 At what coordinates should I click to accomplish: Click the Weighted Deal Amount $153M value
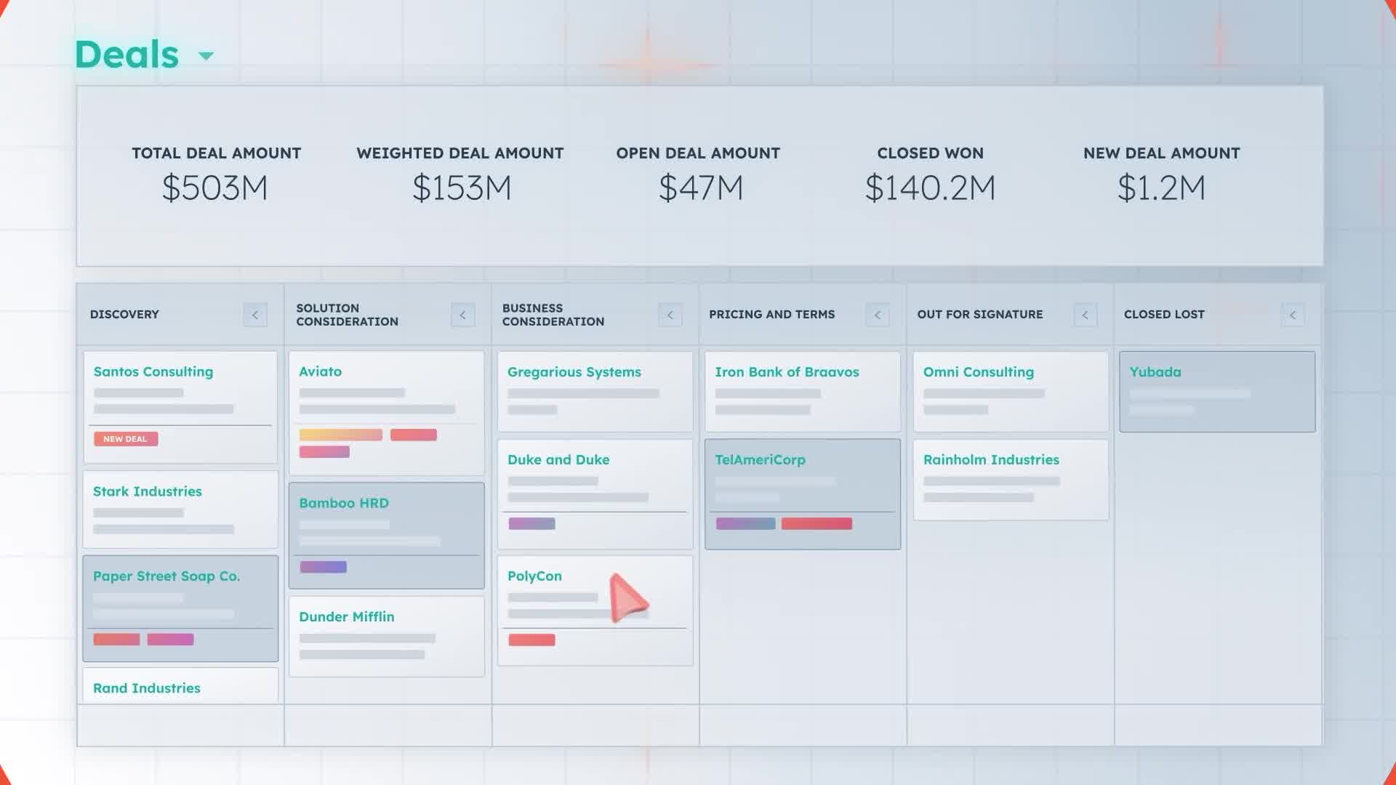(462, 188)
